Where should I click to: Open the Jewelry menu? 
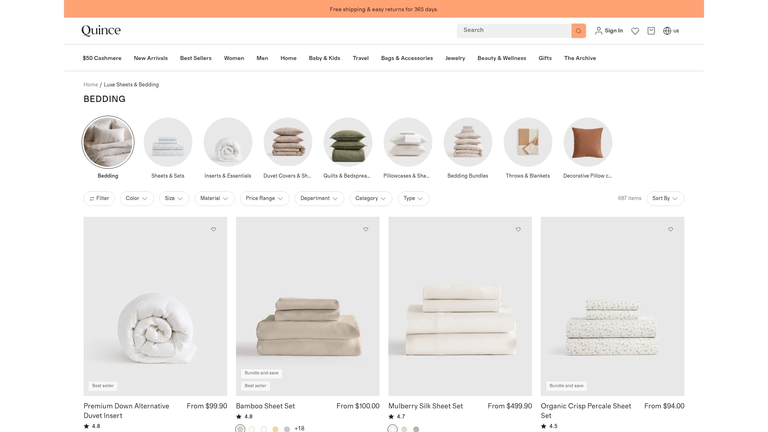455,58
